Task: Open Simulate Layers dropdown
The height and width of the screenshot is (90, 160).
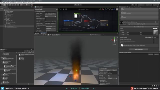Action: tap(113, 79)
